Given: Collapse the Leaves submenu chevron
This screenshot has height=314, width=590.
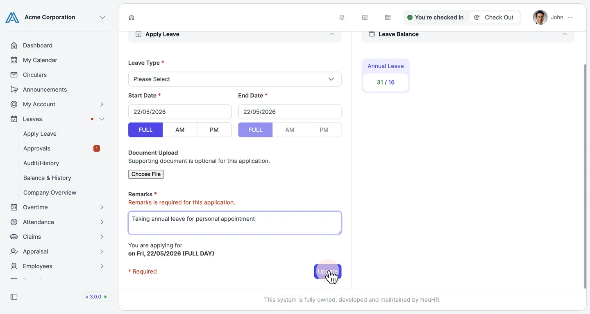Looking at the screenshot, I should click(x=102, y=119).
